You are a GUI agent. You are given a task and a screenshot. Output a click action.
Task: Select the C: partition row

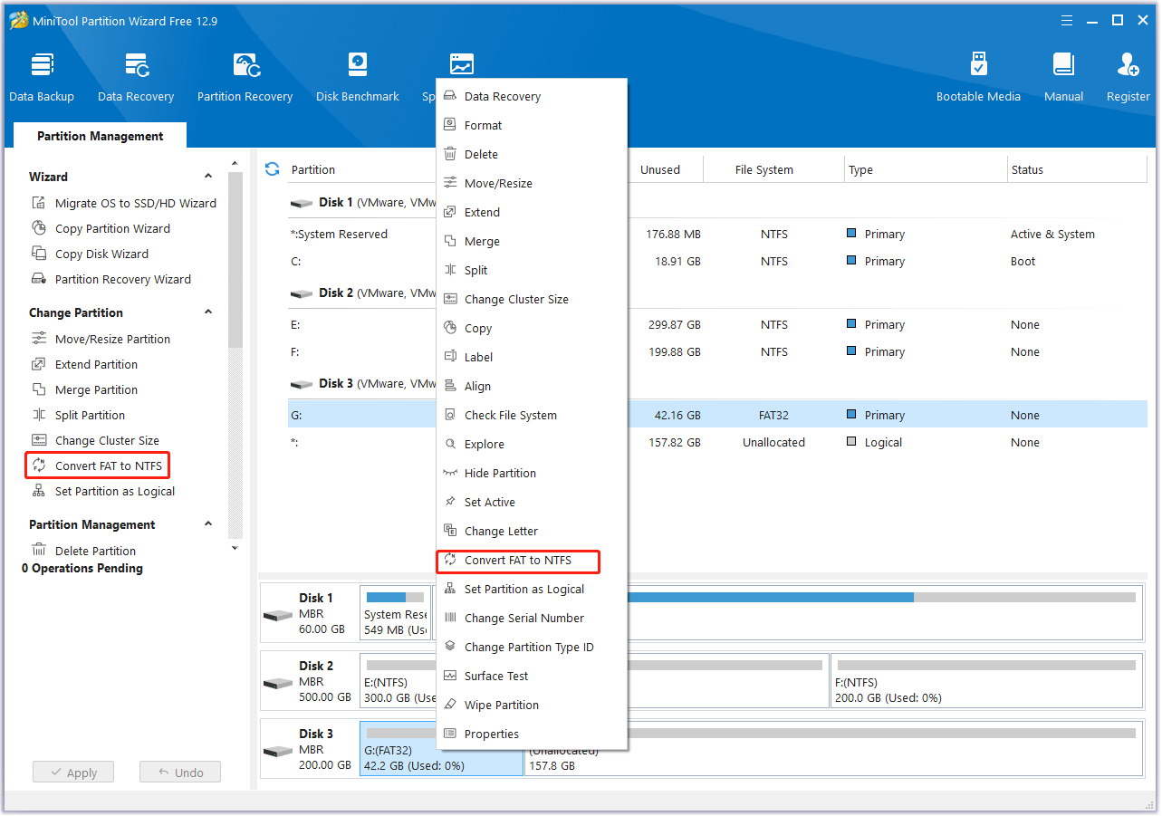717,261
